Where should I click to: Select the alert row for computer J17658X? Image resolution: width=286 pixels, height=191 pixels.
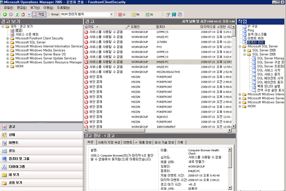158,42
